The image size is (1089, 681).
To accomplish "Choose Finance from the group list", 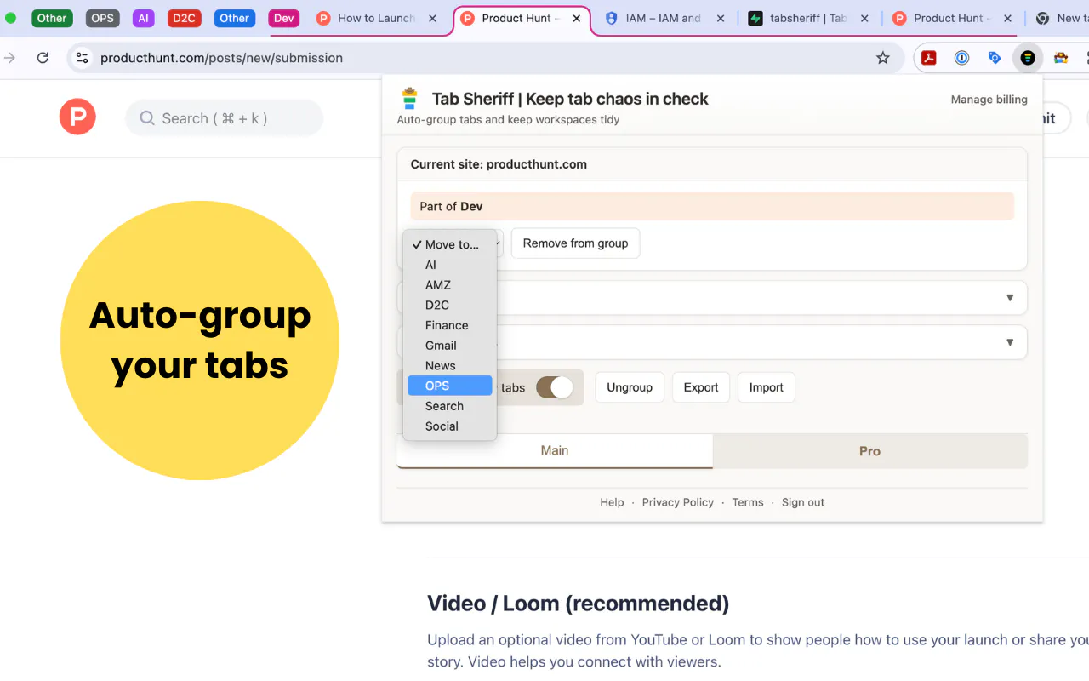I will tap(449, 325).
